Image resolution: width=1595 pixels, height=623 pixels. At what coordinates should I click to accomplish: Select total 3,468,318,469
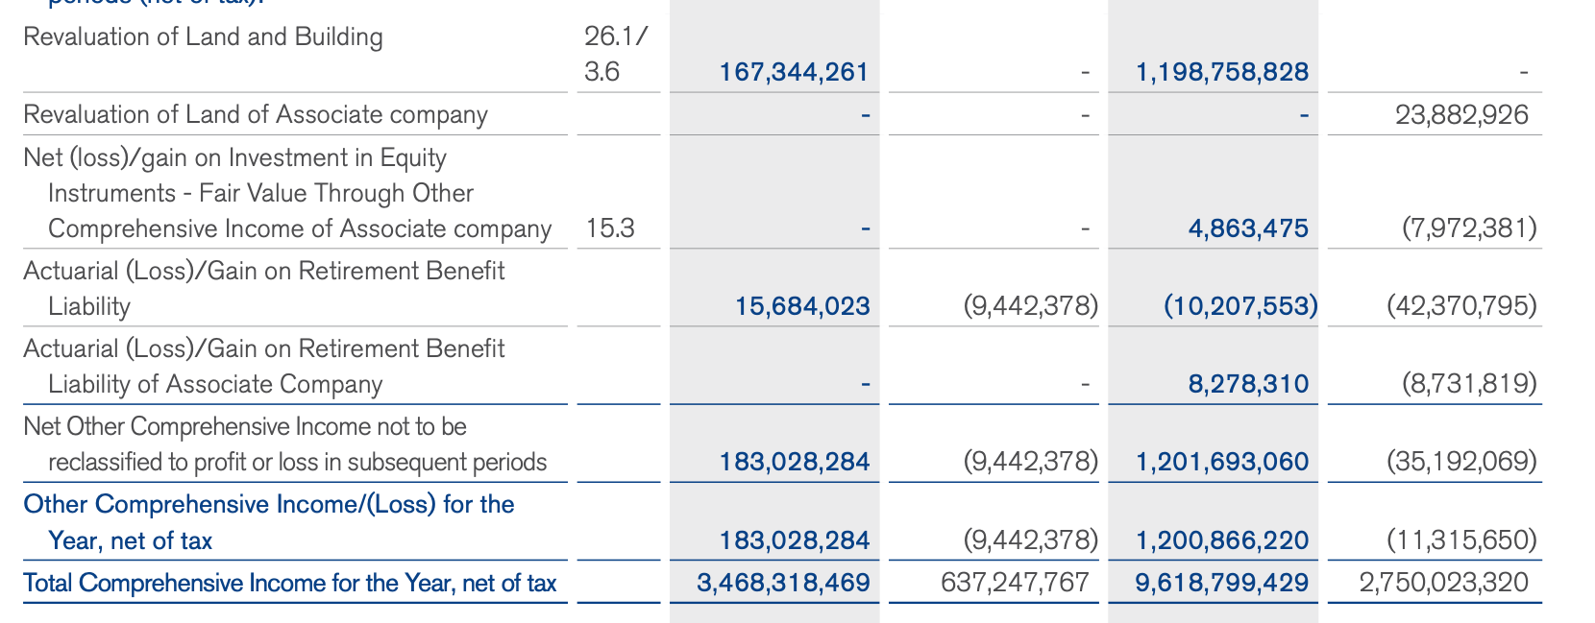click(x=783, y=583)
